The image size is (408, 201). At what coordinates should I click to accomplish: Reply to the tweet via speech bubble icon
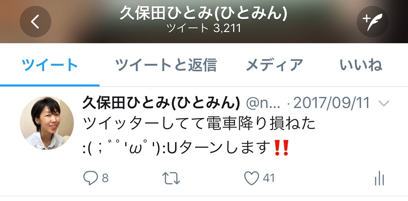(x=90, y=178)
